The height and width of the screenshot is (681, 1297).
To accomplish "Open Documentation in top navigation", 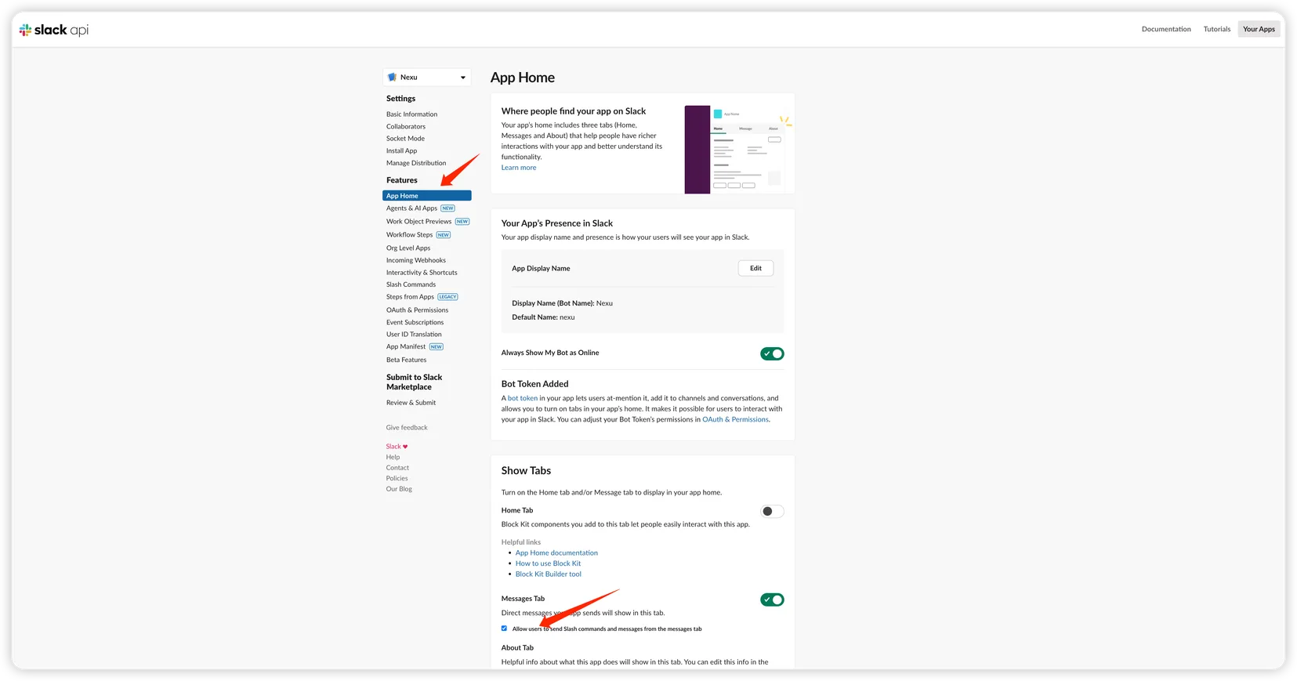I will pos(1166,29).
